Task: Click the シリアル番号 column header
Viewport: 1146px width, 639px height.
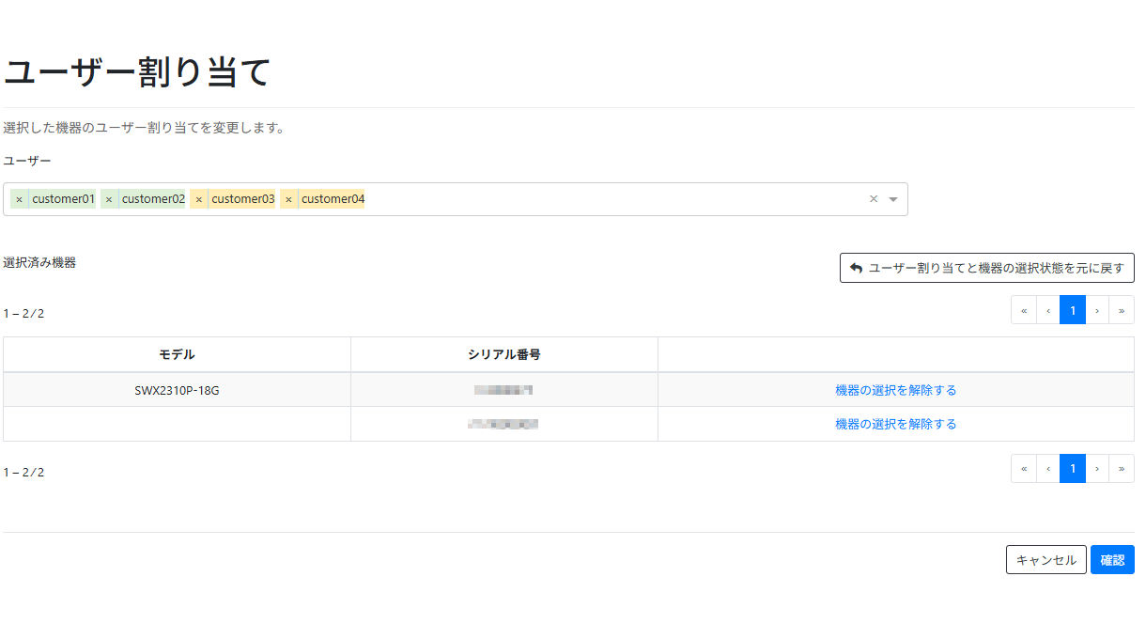Action: (x=503, y=354)
